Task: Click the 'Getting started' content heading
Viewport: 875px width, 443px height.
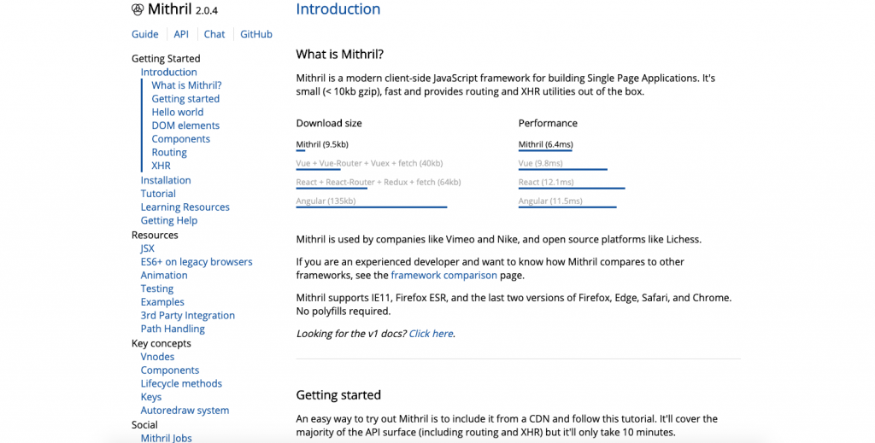Action: 338,395
